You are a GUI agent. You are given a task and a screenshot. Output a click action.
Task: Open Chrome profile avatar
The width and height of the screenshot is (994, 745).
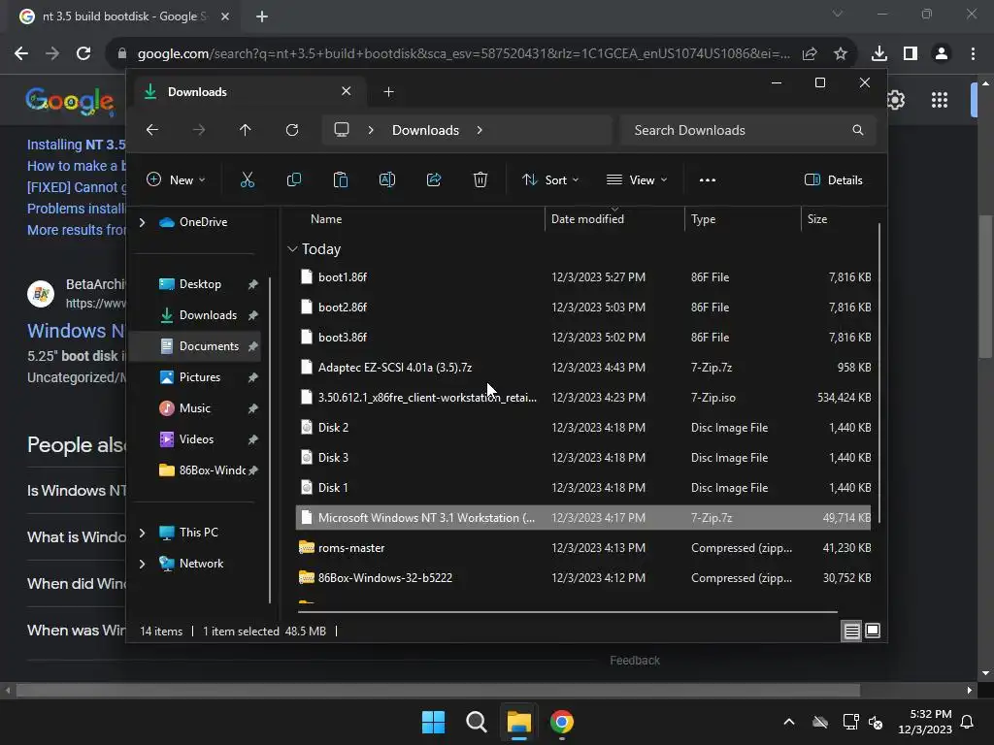942,54
